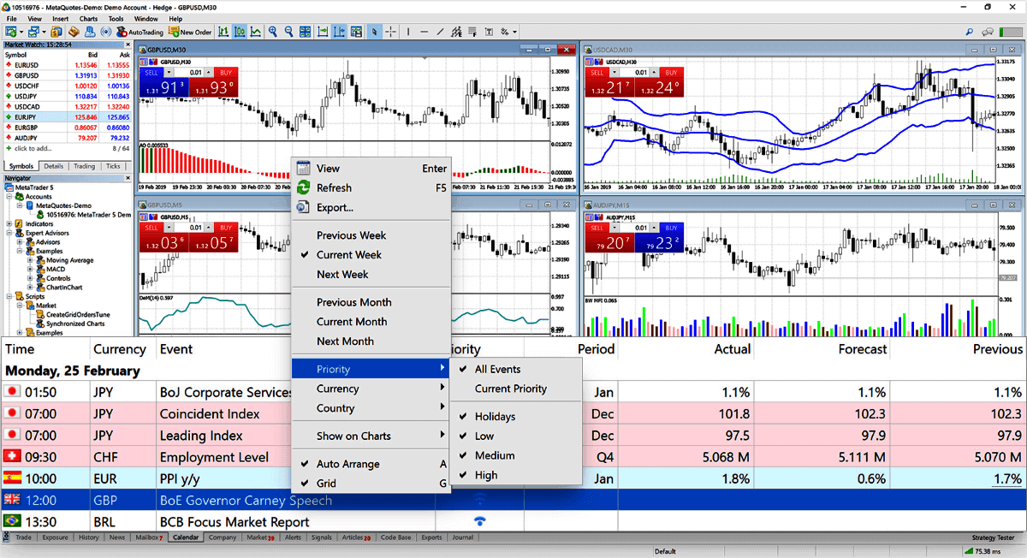Select Previous Week in context menu

pyautogui.click(x=351, y=235)
